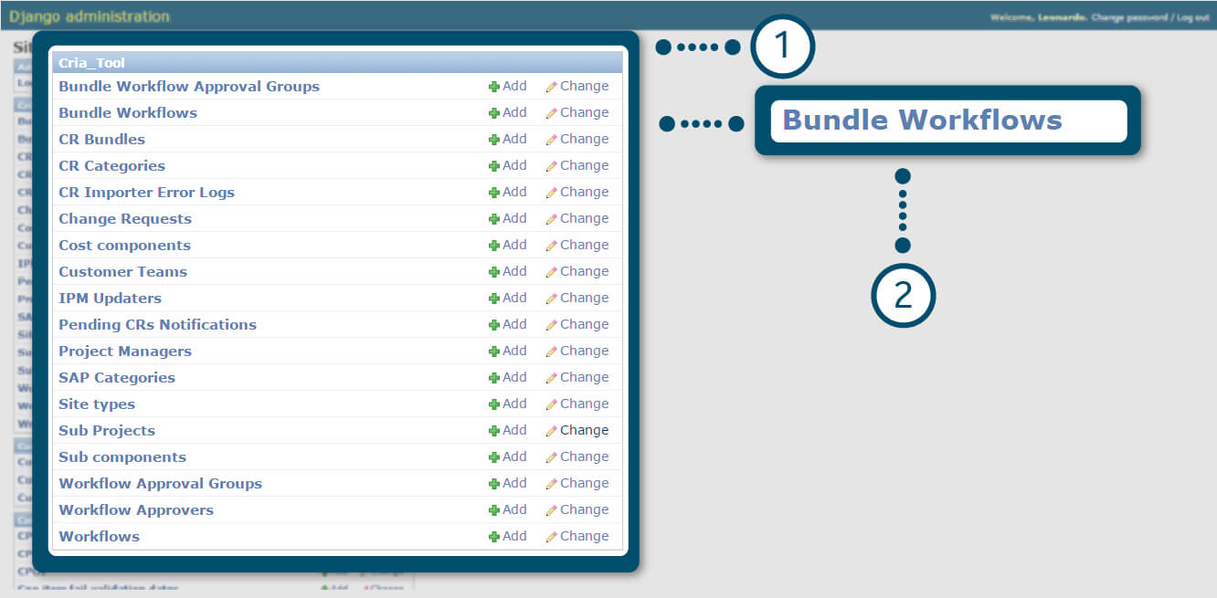This screenshot has width=1217, height=598.
Task: Click the green plus icon for SAP Categories
Action: tap(494, 378)
